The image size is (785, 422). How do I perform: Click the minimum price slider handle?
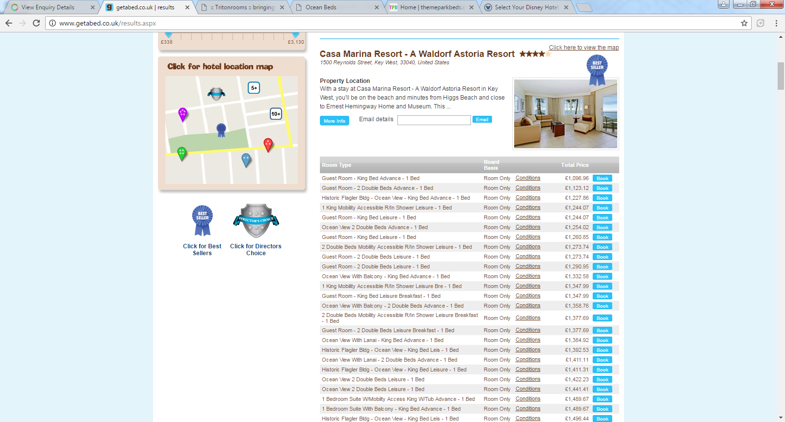168,35
